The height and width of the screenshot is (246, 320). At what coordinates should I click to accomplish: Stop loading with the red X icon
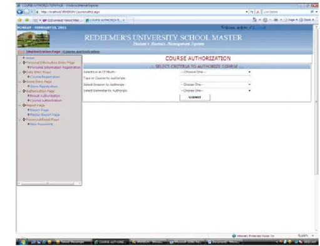click(x=258, y=12)
